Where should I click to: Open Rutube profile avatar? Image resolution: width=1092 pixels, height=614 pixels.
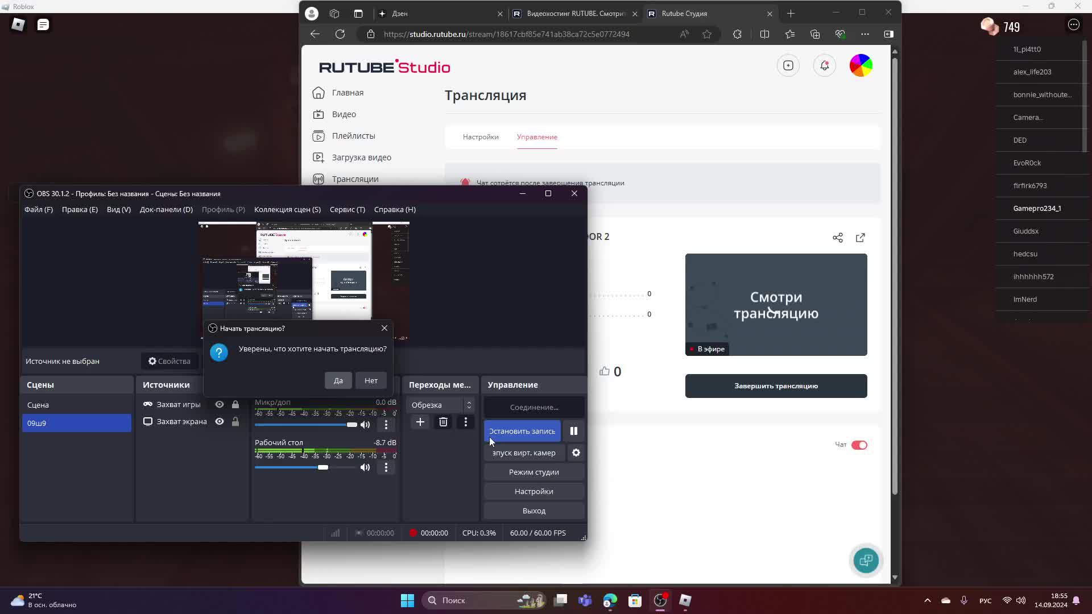pyautogui.click(x=861, y=65)
